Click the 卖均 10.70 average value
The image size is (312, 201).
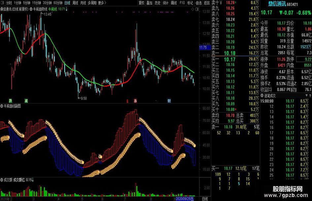[x=230, y=116]
